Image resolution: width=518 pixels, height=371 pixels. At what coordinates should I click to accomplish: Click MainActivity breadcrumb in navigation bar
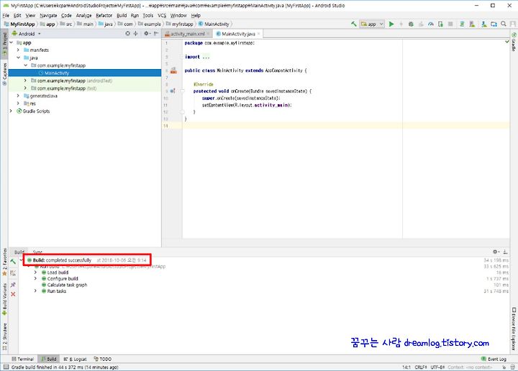tap(214, 24)
